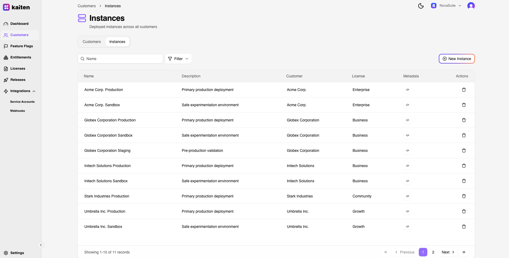Expand the NovaSuite workspace switcher
This screenshot has width=509, height=258.
[x=446, y=6]
